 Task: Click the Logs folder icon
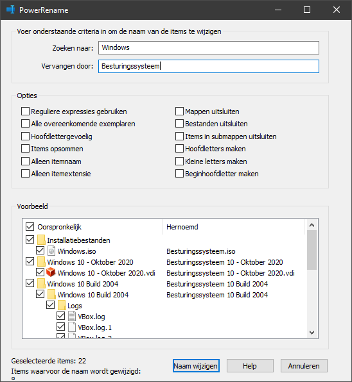(x=62, y=305)
